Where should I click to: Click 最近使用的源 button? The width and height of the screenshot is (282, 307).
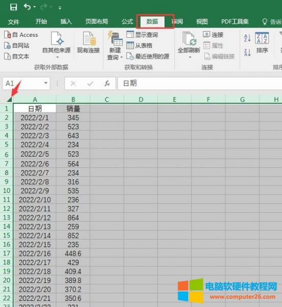pyautogui.click(x=148, y=56)
